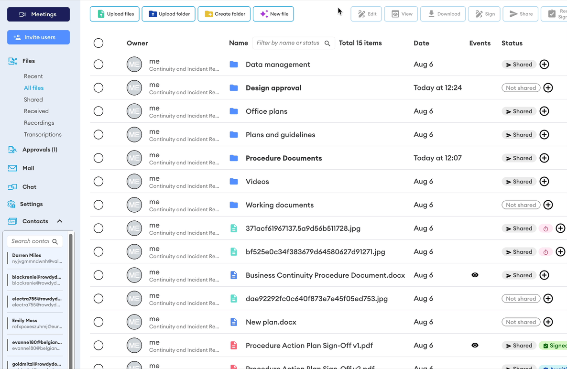Click 371acf61967137 jpg file icon
Screen dimensions: 567x369
coord(234,228)
